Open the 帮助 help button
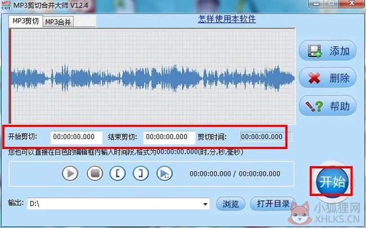The height and width of the screenshot is (228, 366). 328,106
